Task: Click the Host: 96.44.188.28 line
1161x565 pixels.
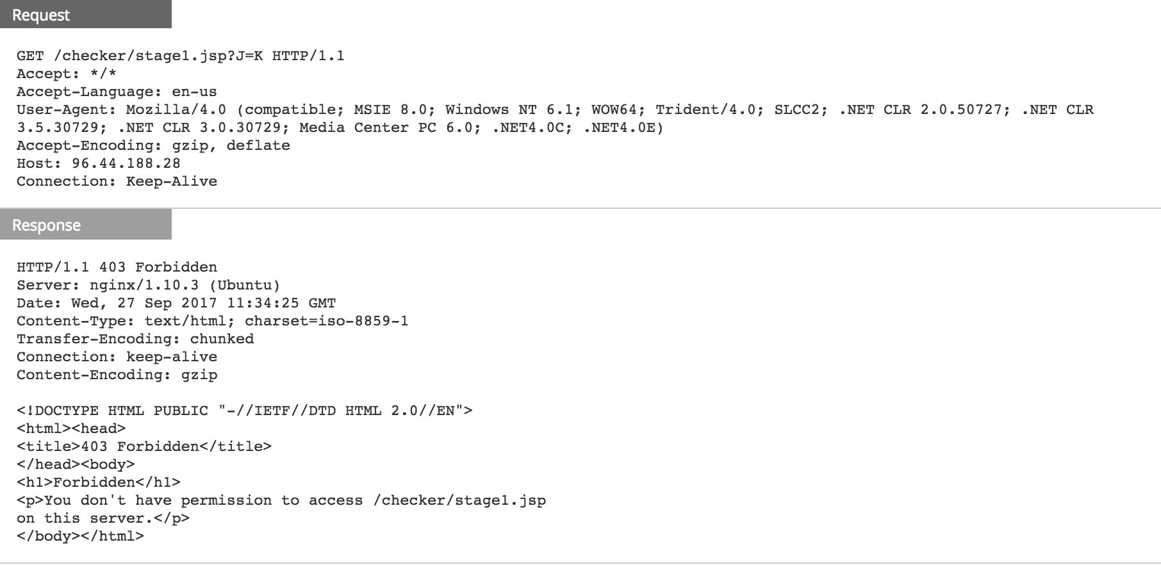Action: (x=99, y=164)
